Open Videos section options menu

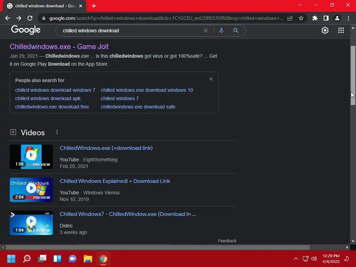[x=57, y=132]
